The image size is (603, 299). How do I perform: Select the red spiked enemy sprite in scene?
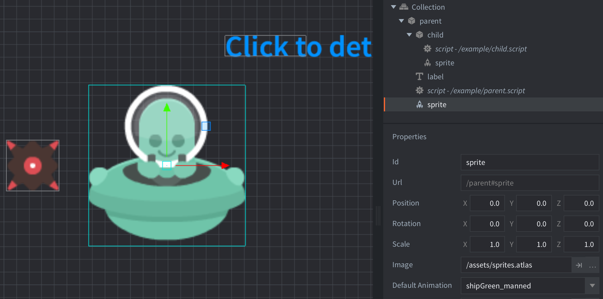pos(33,166)
